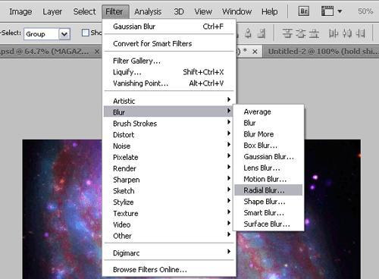Screen dimensions: 379x279
Task: Reapply last filter Gaussian Blur Ctrl+F
Action: pos(169,27)
